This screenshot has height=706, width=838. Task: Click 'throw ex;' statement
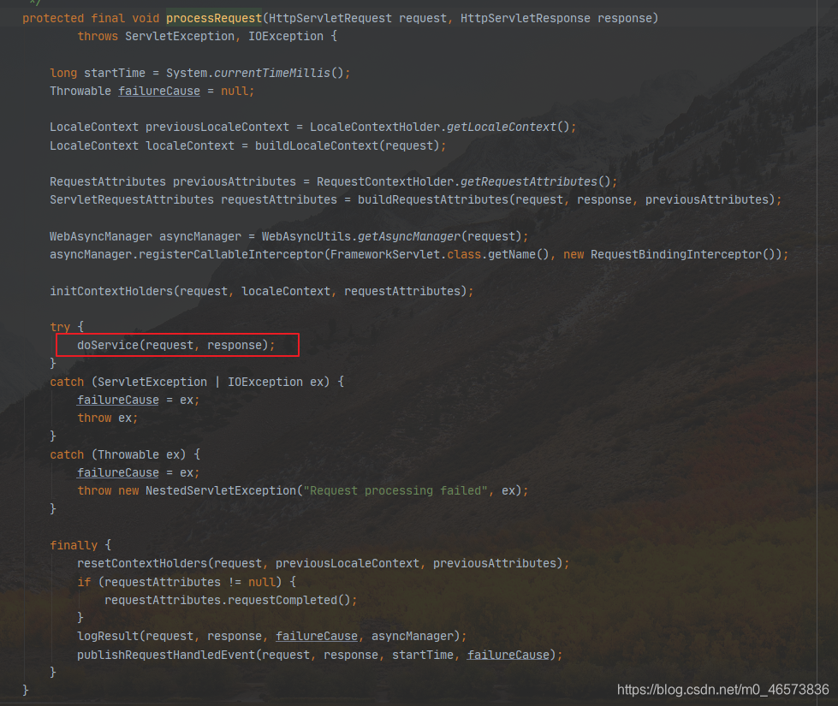click(x=107, y=418)
